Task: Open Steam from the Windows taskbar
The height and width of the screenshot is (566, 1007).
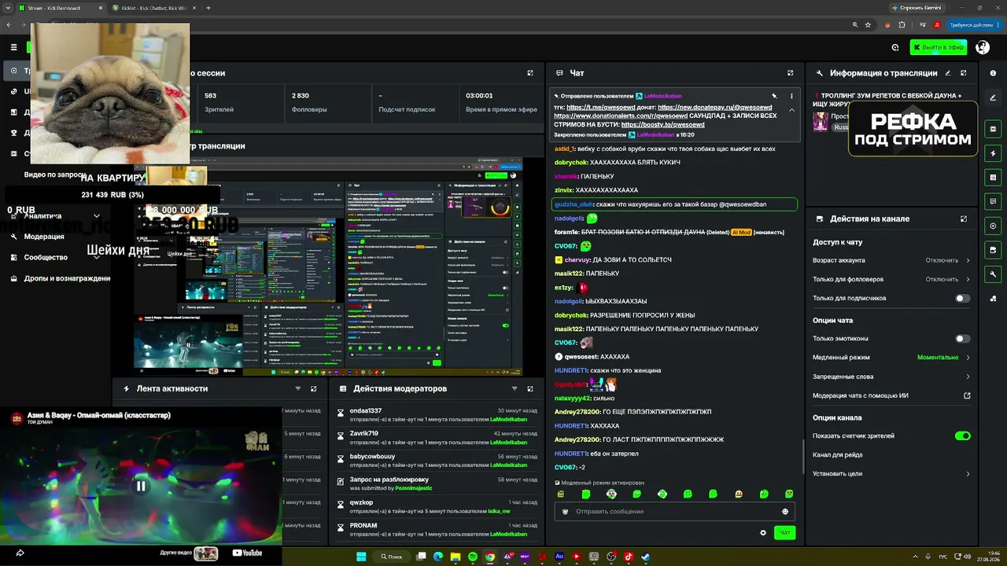Action: [646, 557]
